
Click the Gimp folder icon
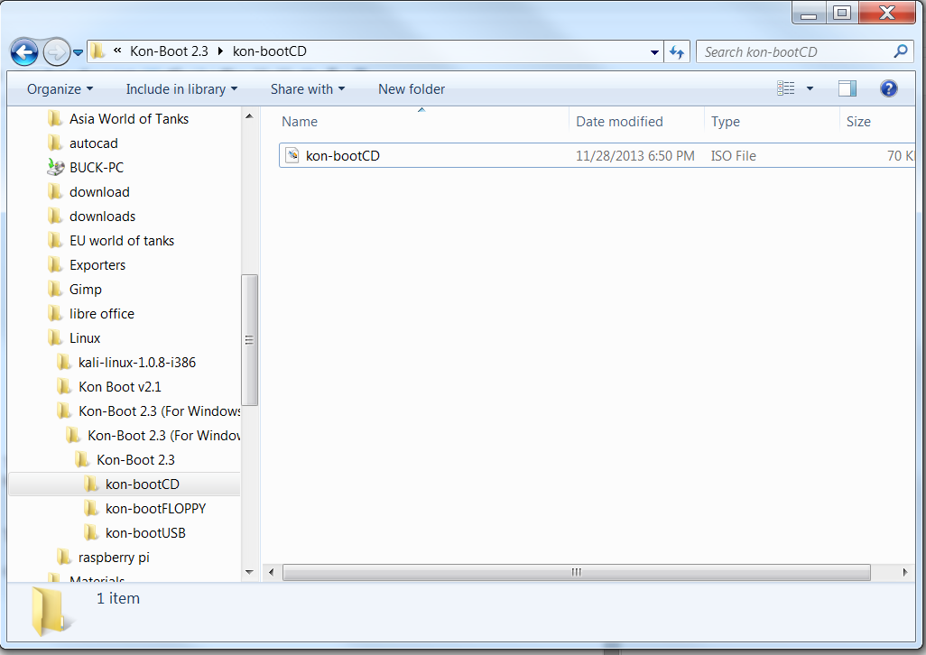tap(55, 289)
